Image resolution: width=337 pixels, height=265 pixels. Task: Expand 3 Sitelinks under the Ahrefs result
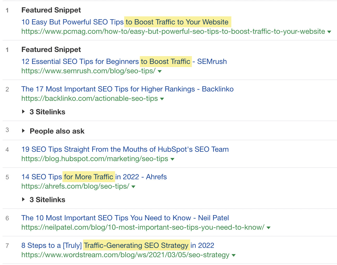pyautogui.click(x=47, y=200)
